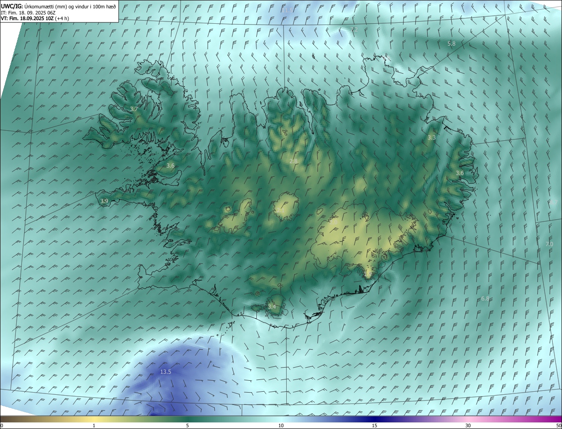Select the 'IT: Fim. 18. 09. 2025 06Z' line
This screenshot has width=562, height=429.
[x=29, y=13]
